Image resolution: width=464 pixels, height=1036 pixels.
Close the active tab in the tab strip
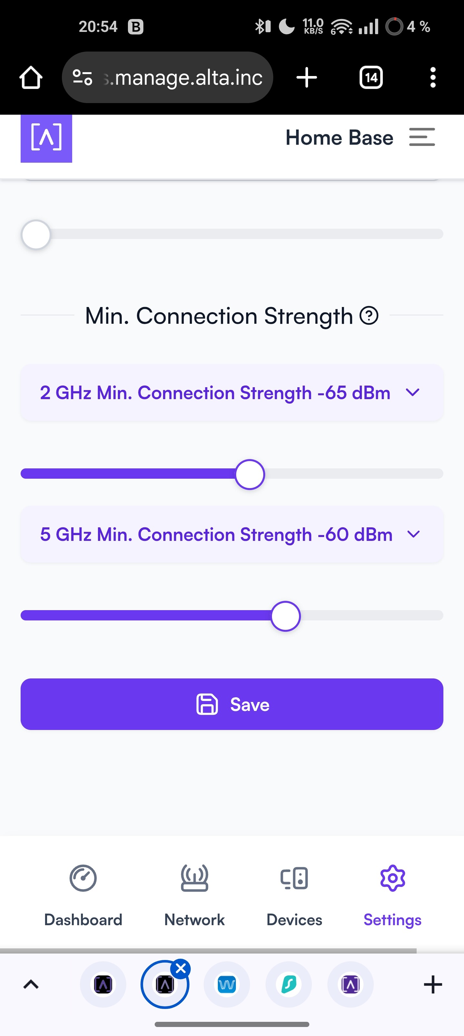pyautogui.click(x=181, y=969)
